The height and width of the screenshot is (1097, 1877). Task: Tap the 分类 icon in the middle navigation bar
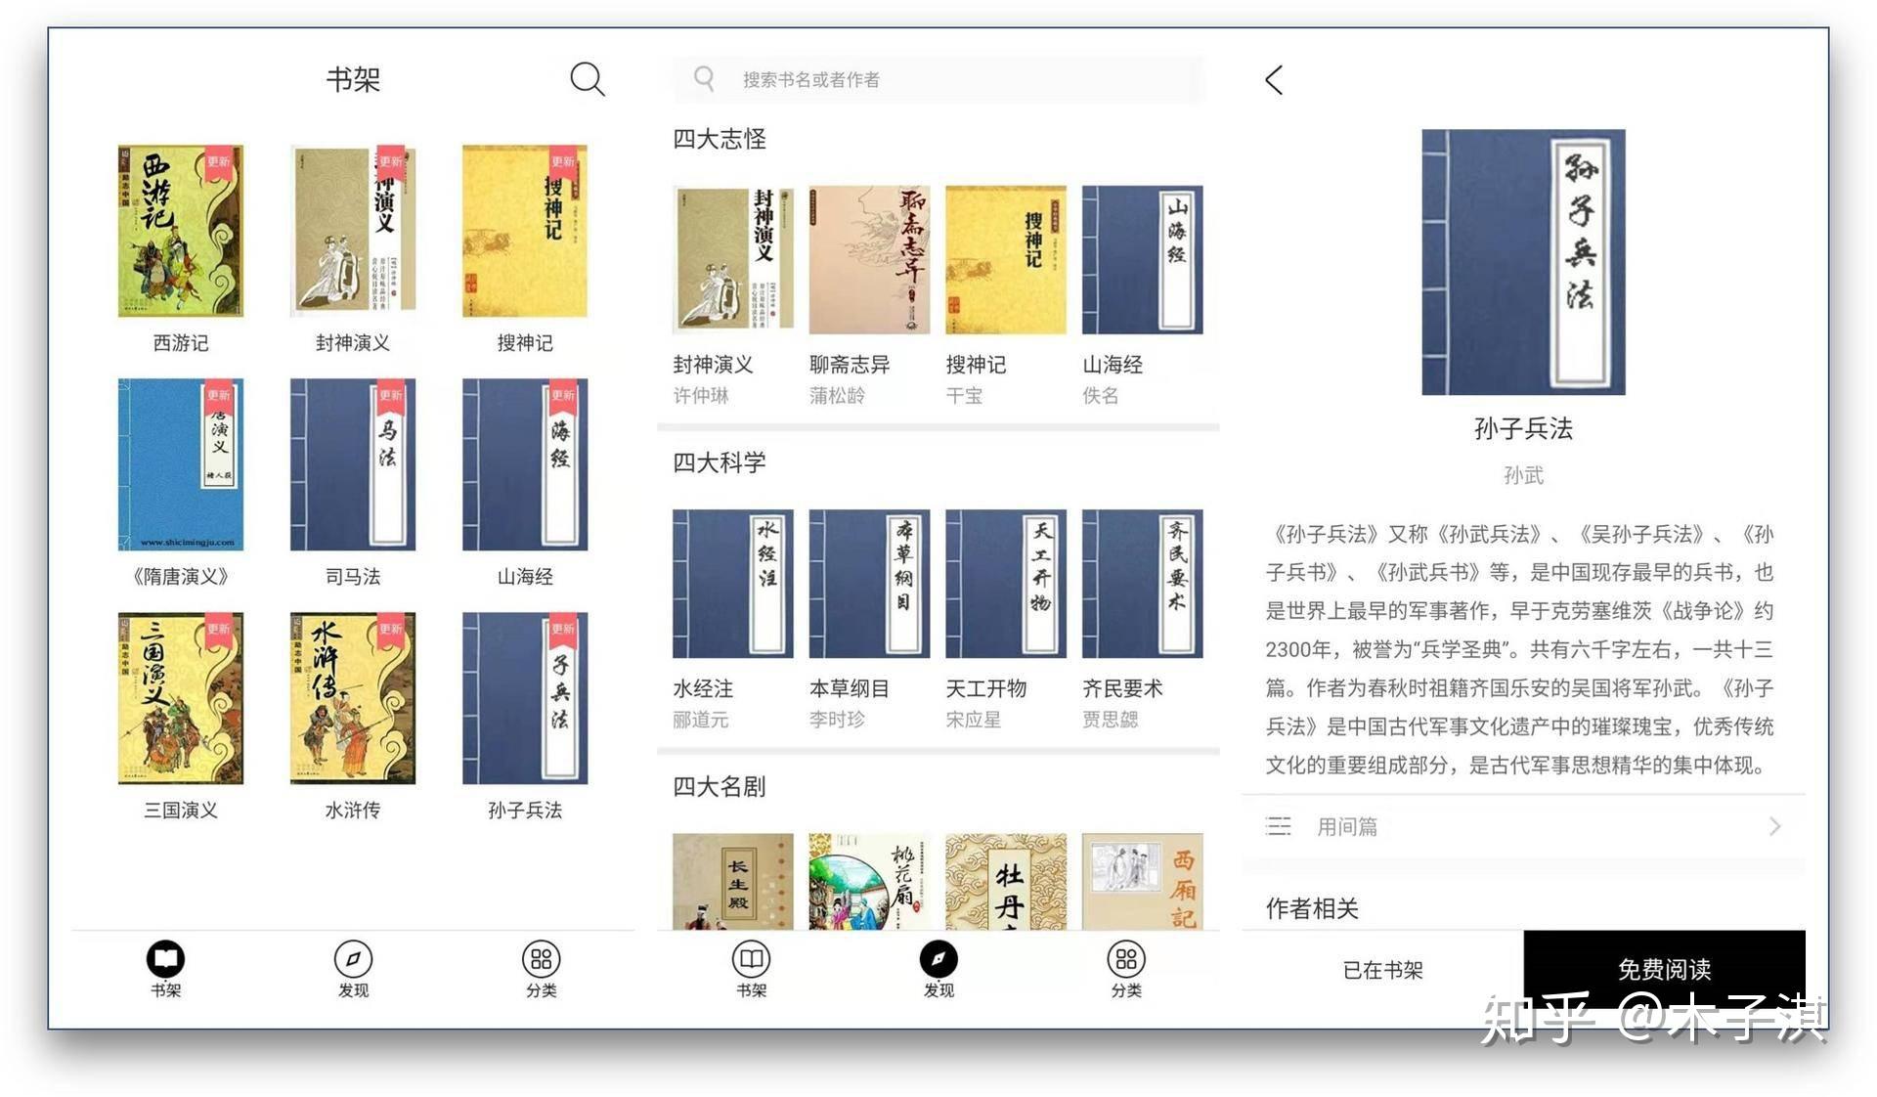coord(1126,959)
